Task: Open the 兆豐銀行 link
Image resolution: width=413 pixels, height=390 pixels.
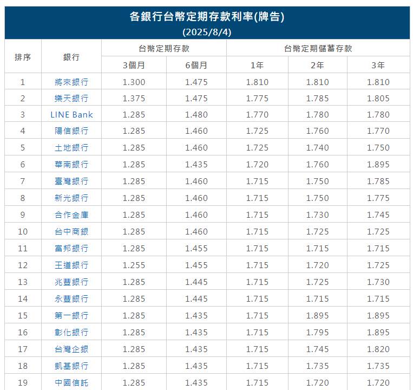Action: pos(71,282)
